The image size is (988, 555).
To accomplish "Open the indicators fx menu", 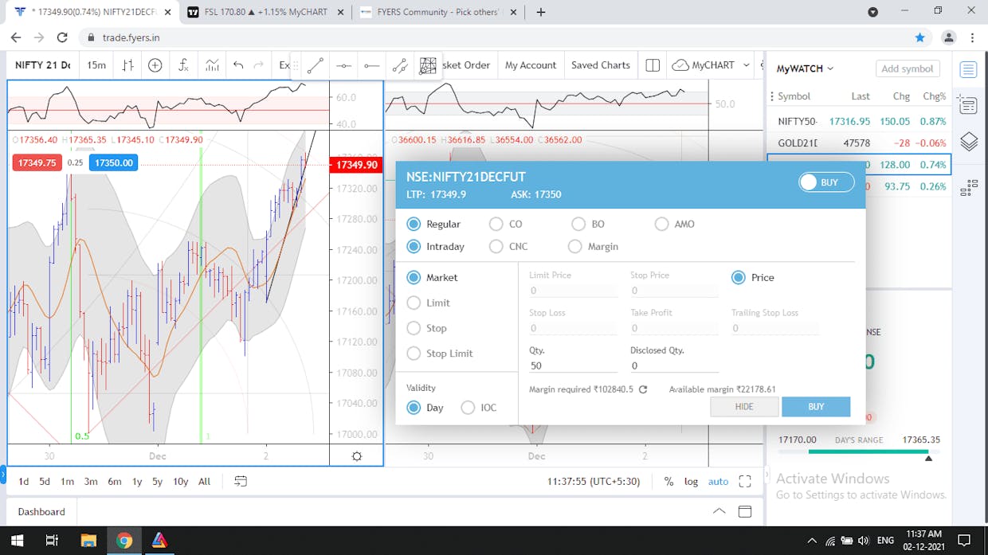I will tap(183, 65).
